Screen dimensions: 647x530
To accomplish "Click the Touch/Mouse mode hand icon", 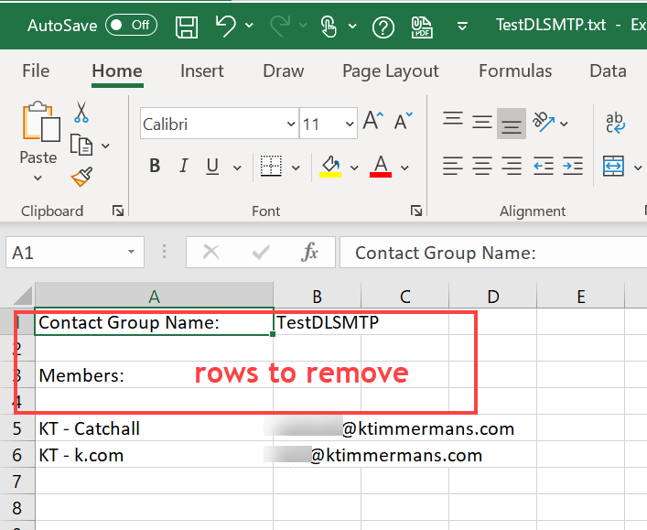I will [329, 27].
